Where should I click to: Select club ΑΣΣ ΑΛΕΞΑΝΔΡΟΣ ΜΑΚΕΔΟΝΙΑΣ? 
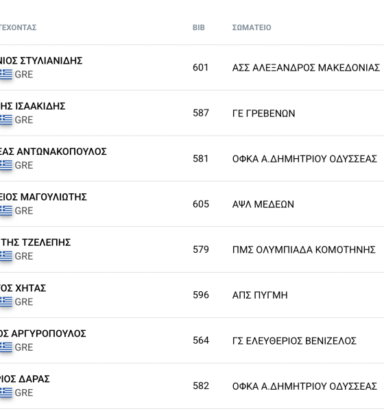pos(306,68)
